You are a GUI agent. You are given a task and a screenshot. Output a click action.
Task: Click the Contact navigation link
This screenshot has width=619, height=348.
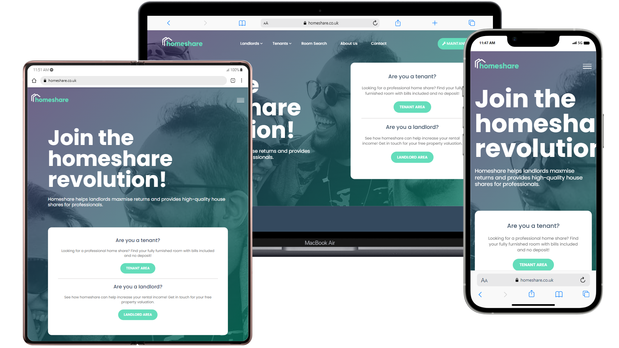point(378,43)
